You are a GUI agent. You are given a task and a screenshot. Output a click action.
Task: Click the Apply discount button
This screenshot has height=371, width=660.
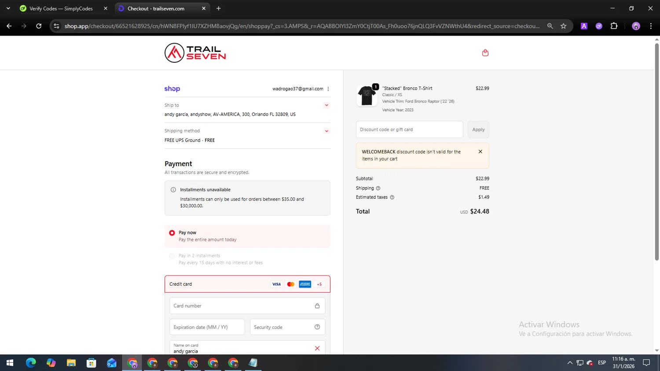click(x=478, y=130)
